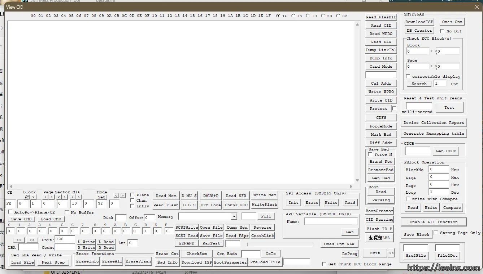Click the Ones Cnt button
Image resolution: width=483 pixels, height=274 pixels.
tap(452, 22)
